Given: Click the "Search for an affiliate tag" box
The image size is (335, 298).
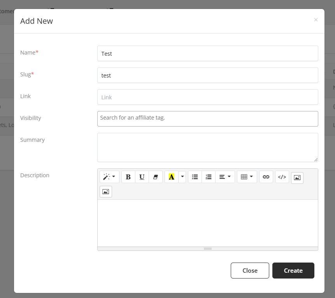Looking at the screenshot, I should click(x=207, y=119).
